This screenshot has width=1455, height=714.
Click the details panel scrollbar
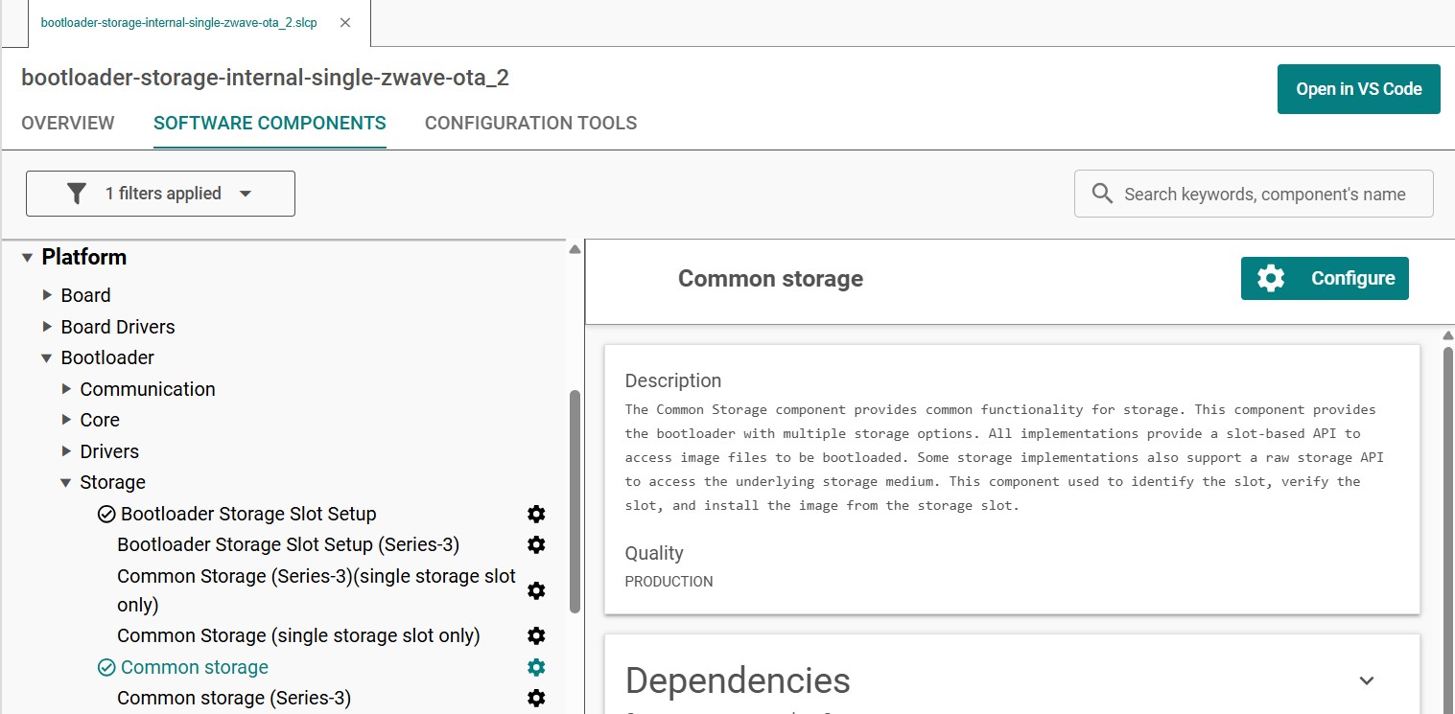[1448, 529]
